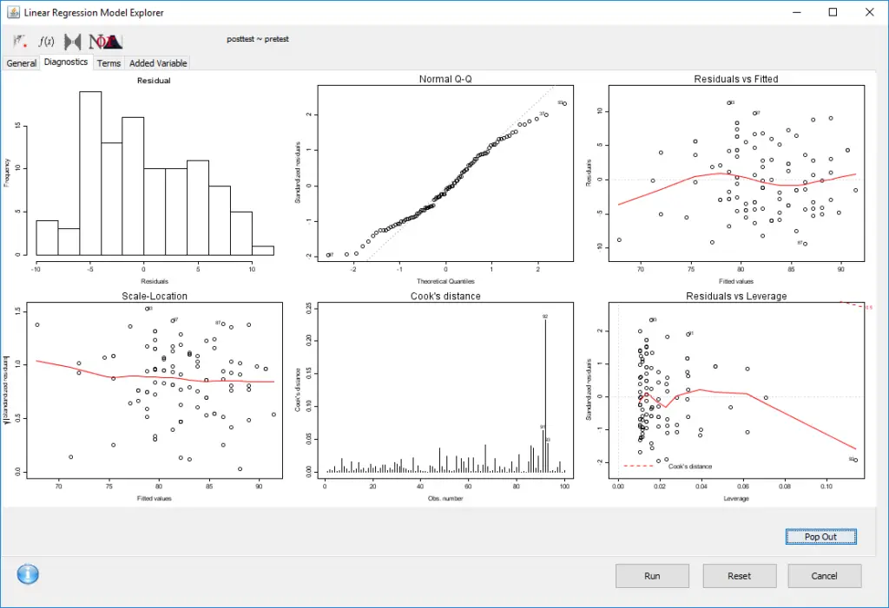Select the scatterplot model tool
Screen dimensions: 889x608
point(19,41)
